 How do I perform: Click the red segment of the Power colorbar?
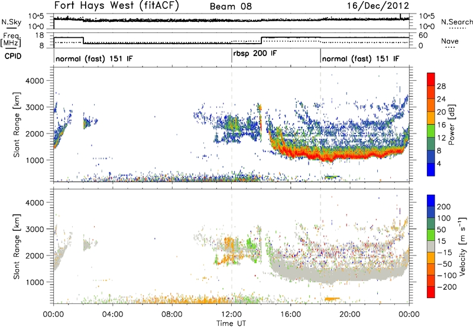pos(431,79)
